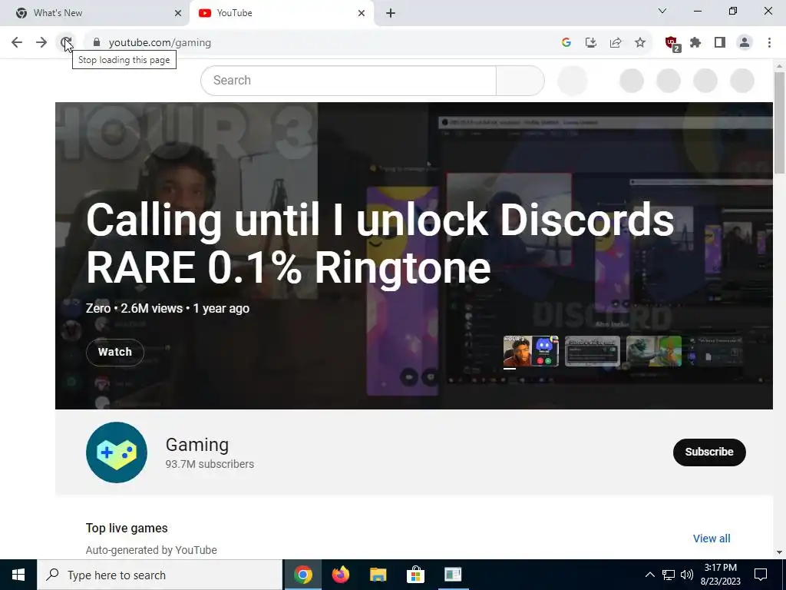The width and height of the screenshot is (786, 590).
Task: Click the 93.7M subscribers text
Action: pyautogui.click(x=210, y=464)
